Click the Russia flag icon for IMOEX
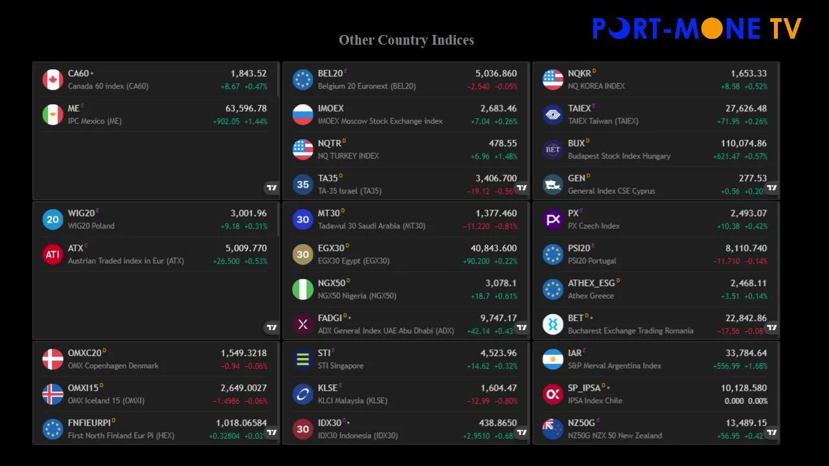The width and height of the screenshot is (829, 466). point(302,115)
